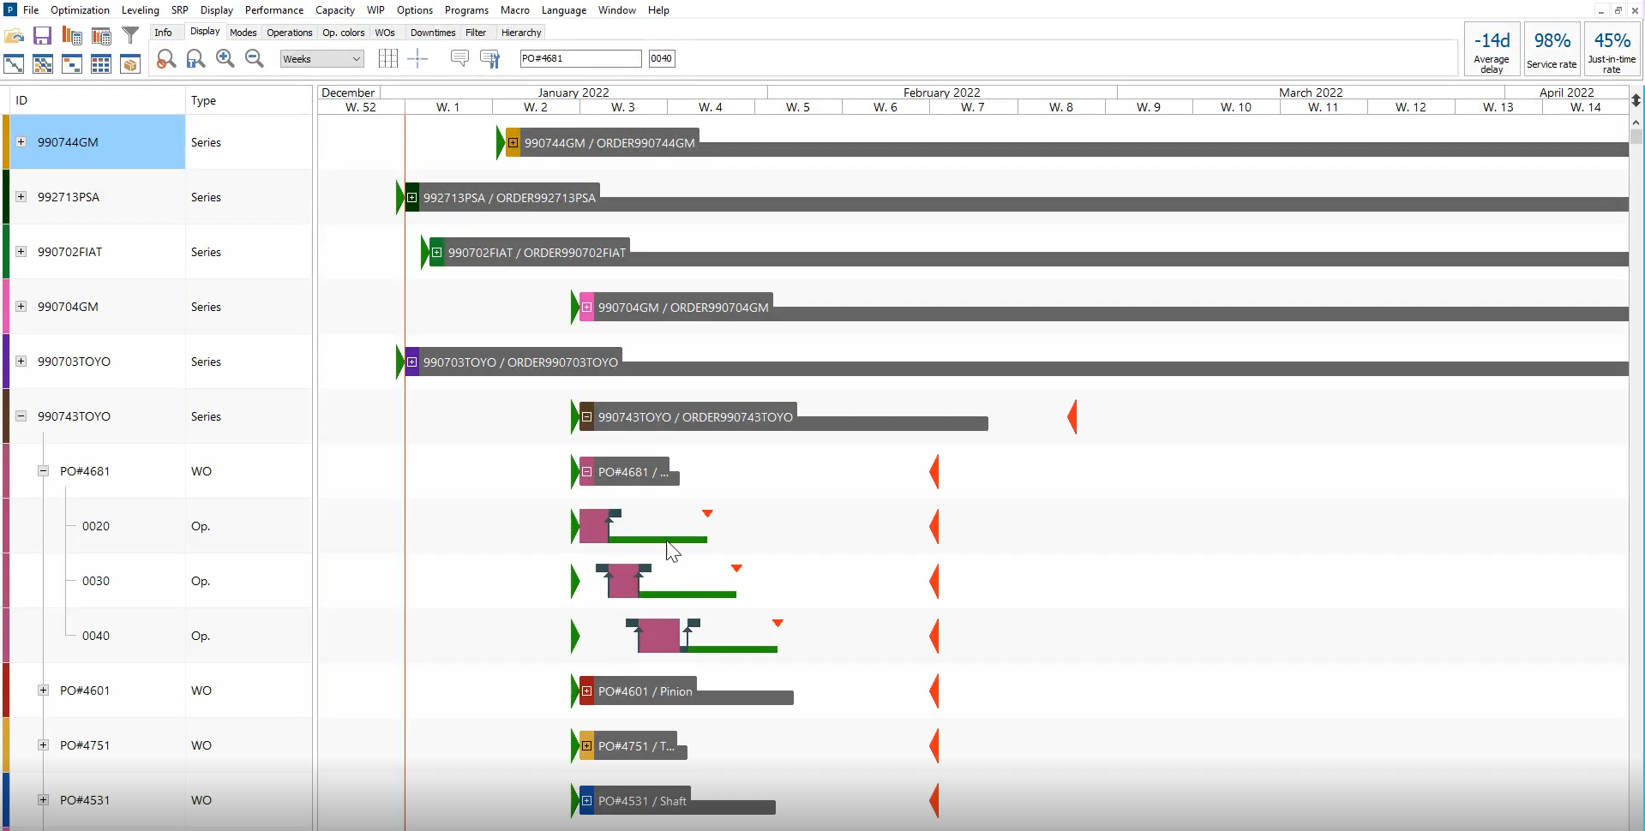Click the PO#4681 text field

[580, 58]
